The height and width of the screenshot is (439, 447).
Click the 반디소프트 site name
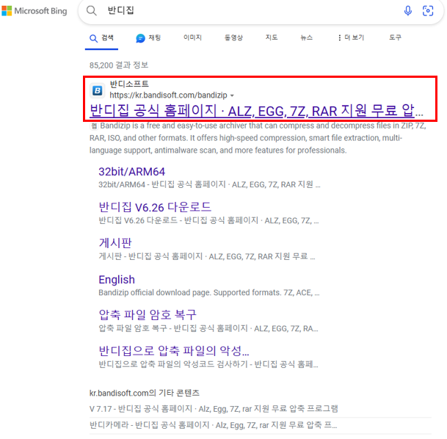[x=129, y=84]
